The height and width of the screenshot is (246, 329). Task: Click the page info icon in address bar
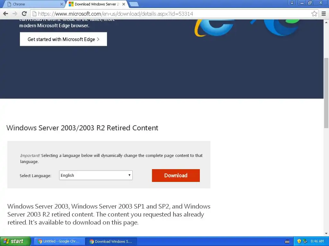pyautogui.click(x=34, y=14)
